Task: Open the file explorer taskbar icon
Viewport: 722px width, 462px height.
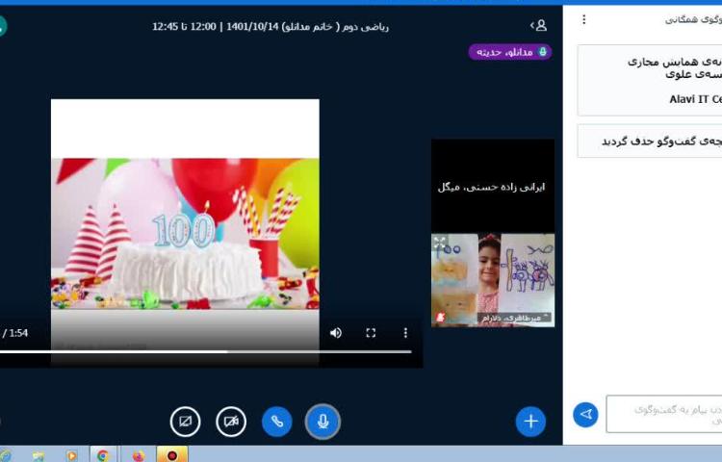Action: pos(39,455)
